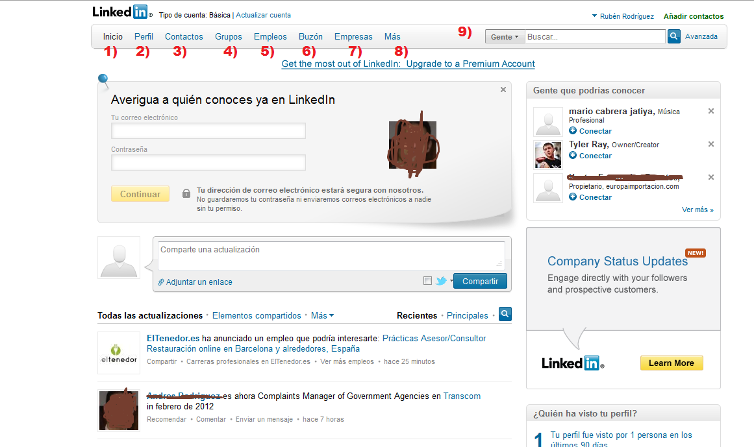Click Compartir under ElTenedor update

coord(162,361)
